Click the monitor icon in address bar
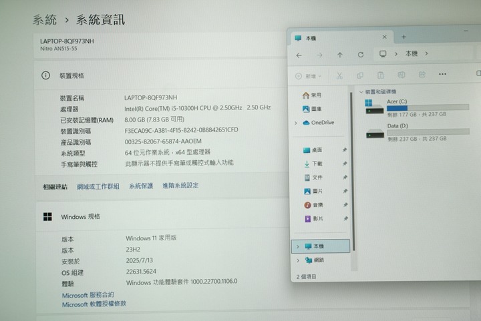Image resolution: width=481 pixels, height=321 pixels. tap(383, 54)
